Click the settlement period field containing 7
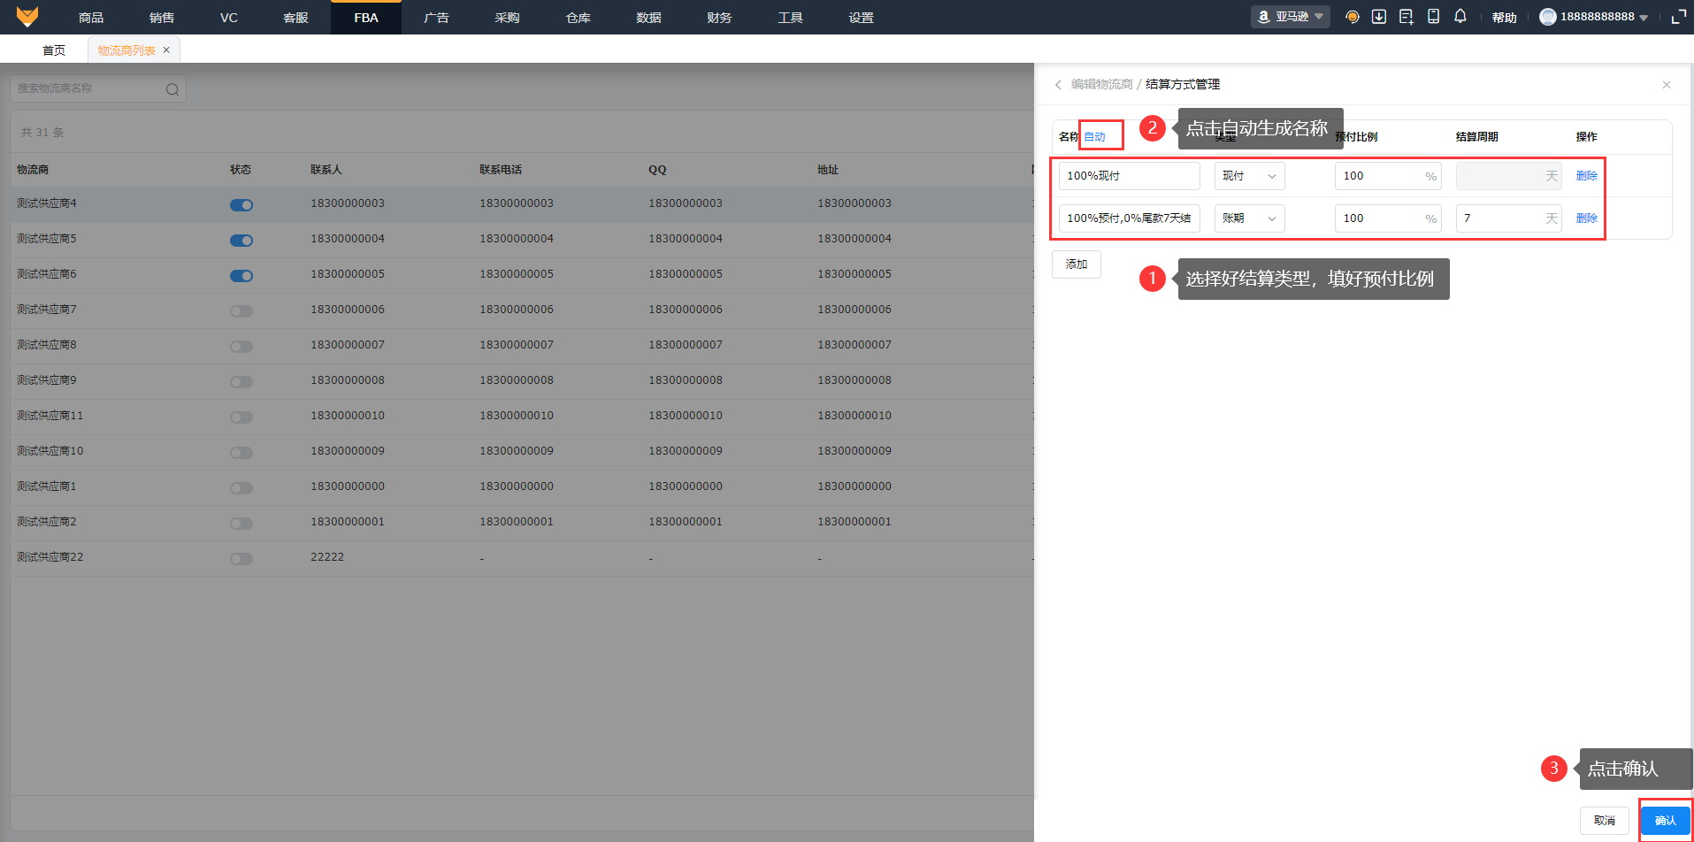This screenshot has width=1694, height=842. pyautogui.click(x=1499, y=218)
